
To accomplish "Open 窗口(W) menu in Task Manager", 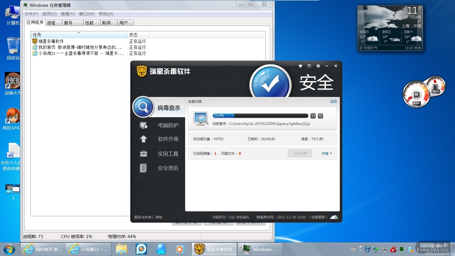I will point(87,14).
